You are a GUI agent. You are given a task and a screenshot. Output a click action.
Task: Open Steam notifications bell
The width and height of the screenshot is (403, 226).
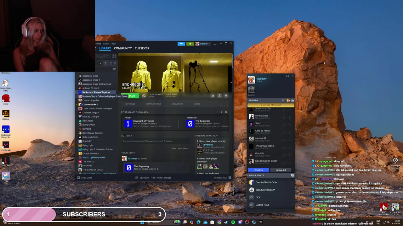click(190, 44)
